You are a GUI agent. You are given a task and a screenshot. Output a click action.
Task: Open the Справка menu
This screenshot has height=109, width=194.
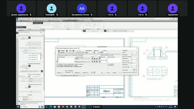click(91, 19)
